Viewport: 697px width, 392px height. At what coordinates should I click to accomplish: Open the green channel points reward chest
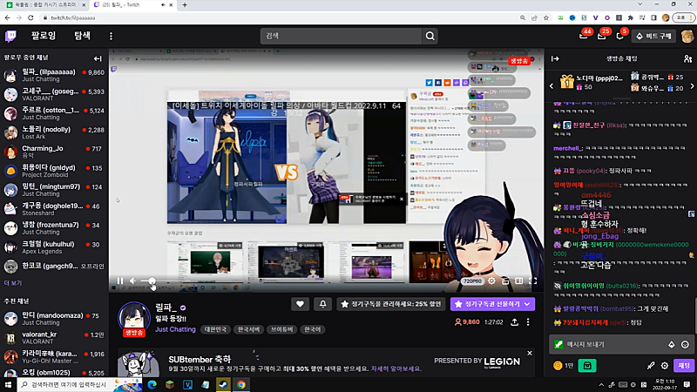coord(587,365)
